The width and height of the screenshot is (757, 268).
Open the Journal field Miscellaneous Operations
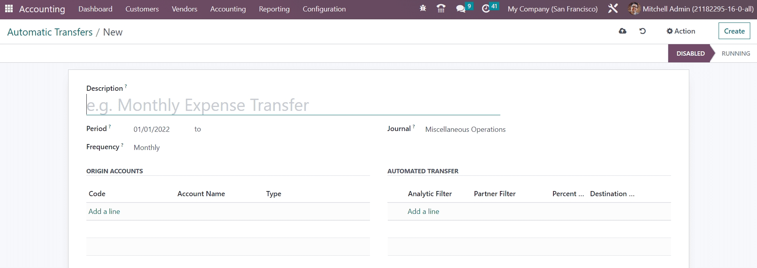[x=465, y=129]
